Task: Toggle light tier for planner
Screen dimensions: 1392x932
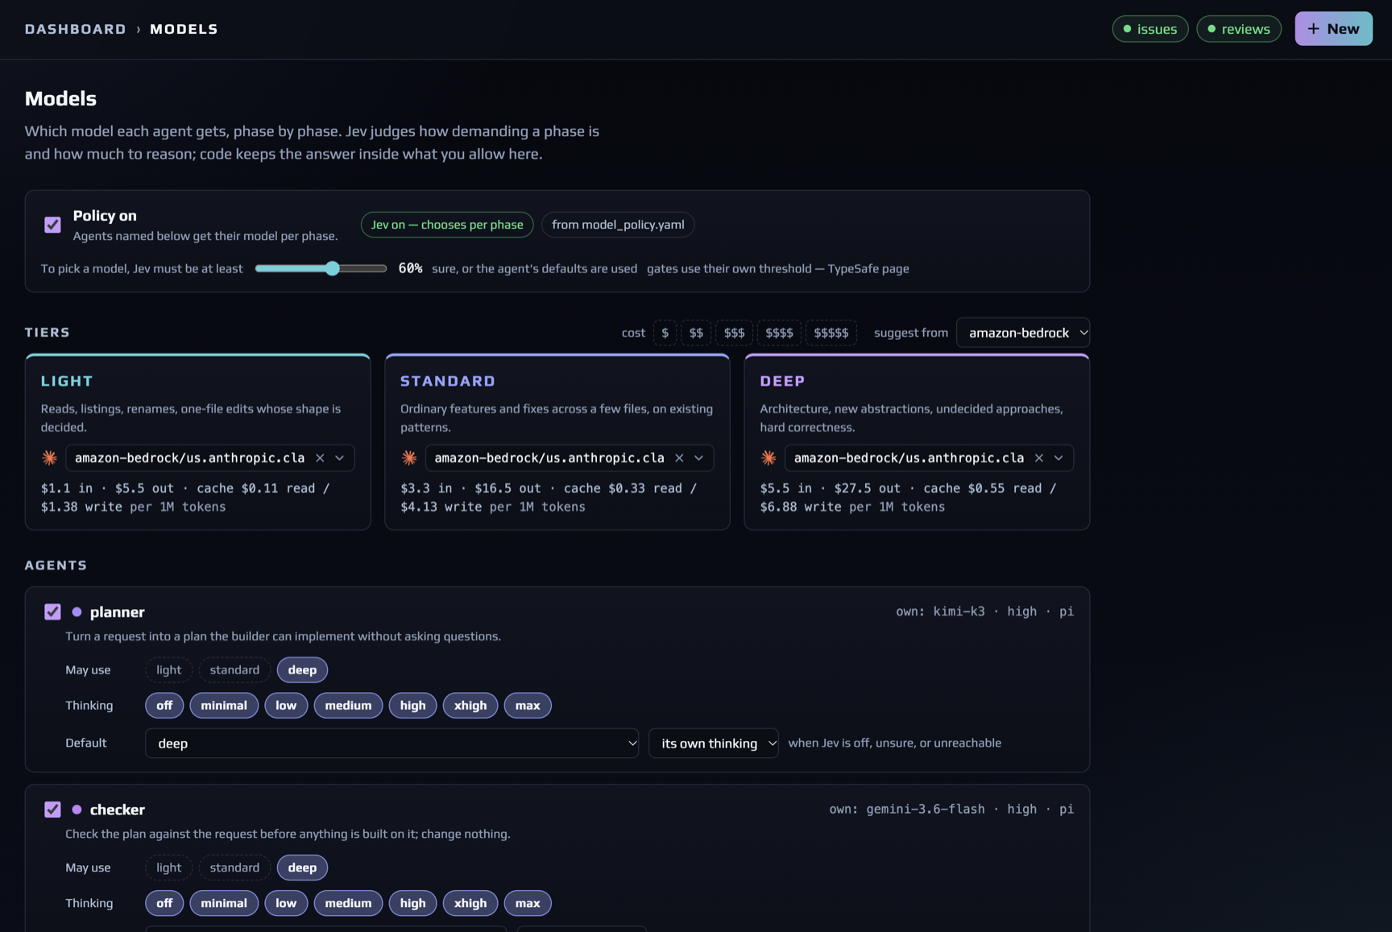Action: click(x=168, y=669)
